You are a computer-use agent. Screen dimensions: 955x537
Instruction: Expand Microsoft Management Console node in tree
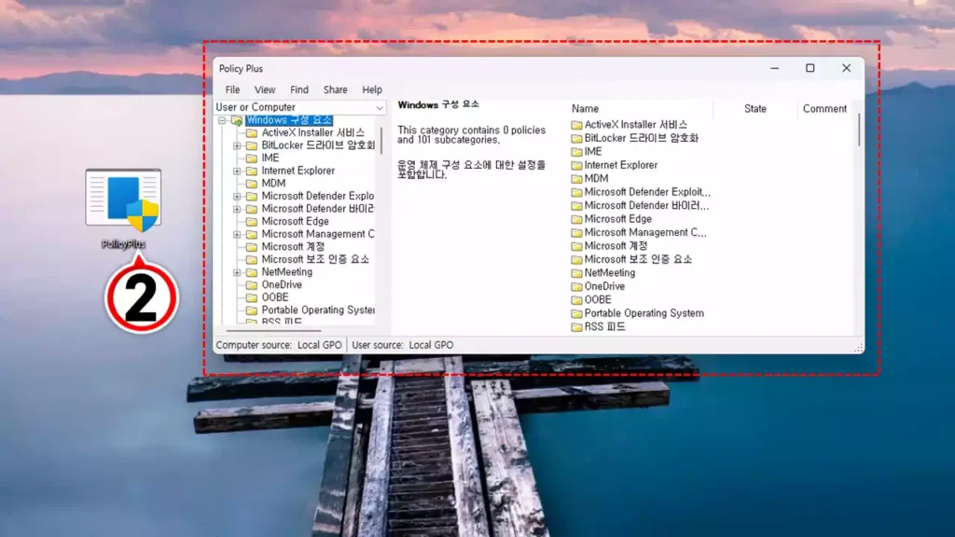(x=237, y=234)
